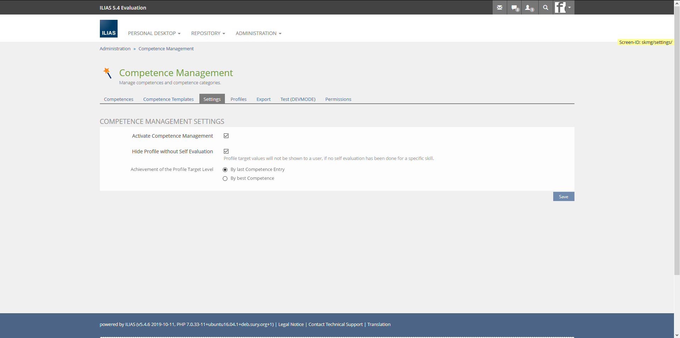
Task: Open the Legal Notice footer link
Action: pos(291,325)
